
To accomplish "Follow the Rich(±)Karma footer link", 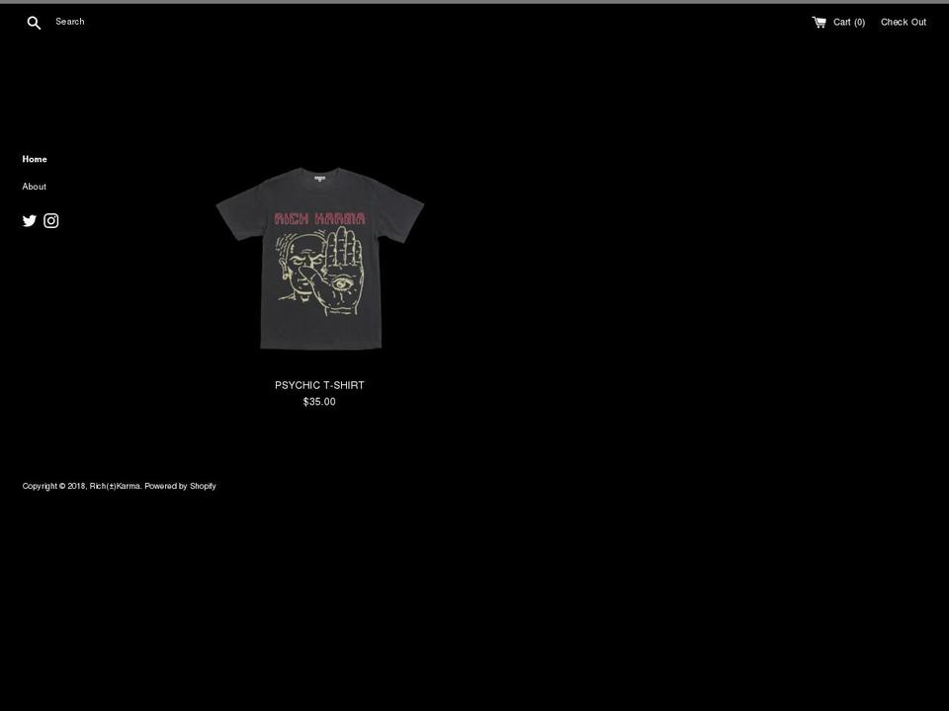I will click(x=115, y=486).
